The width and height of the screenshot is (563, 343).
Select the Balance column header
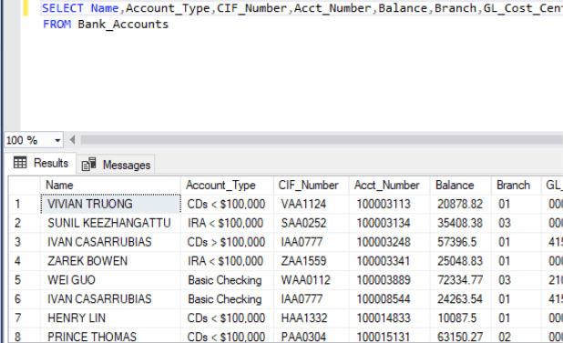point(461,186)
